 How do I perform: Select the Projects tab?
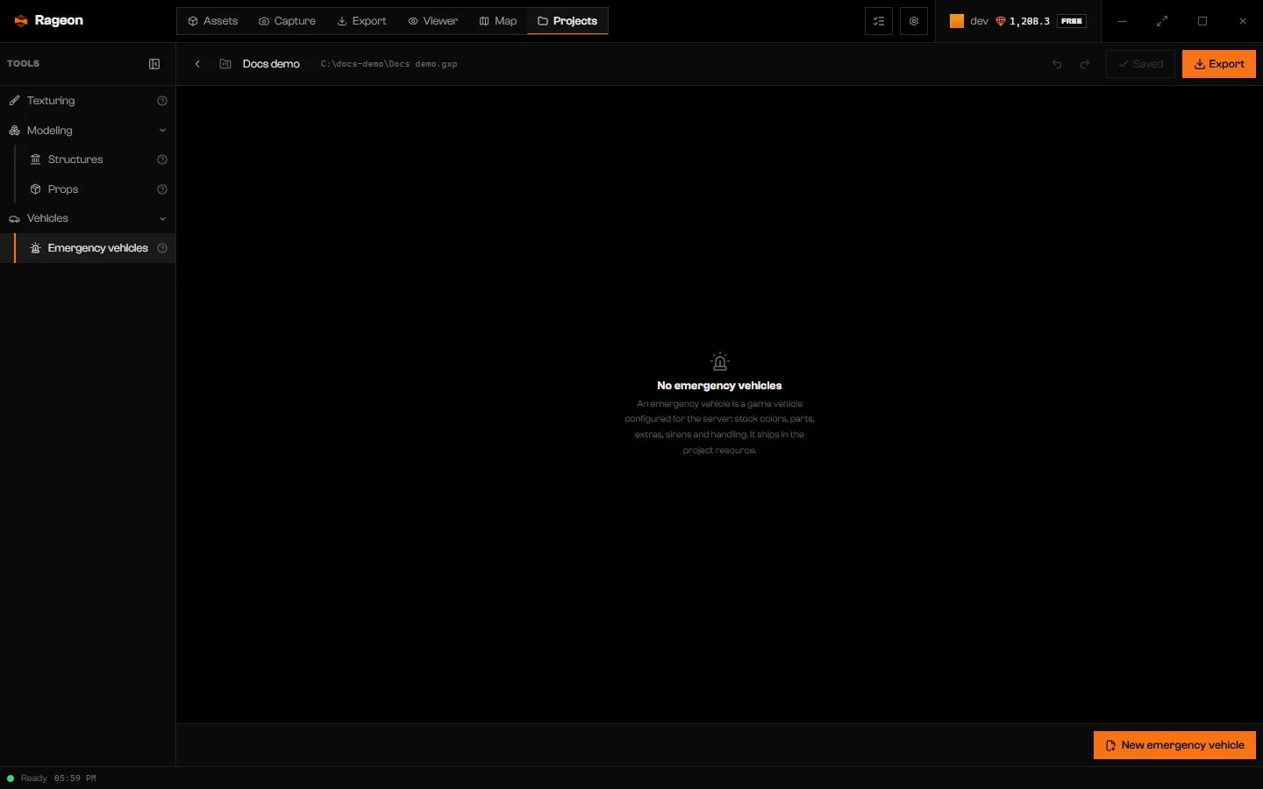tap(567, 21)
